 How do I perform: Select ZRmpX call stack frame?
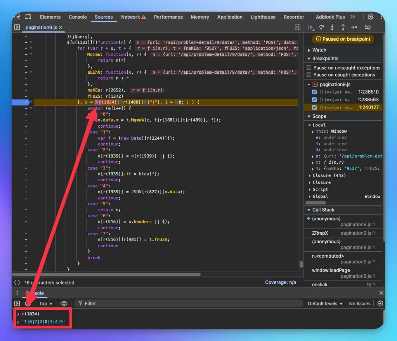[343, 233]
